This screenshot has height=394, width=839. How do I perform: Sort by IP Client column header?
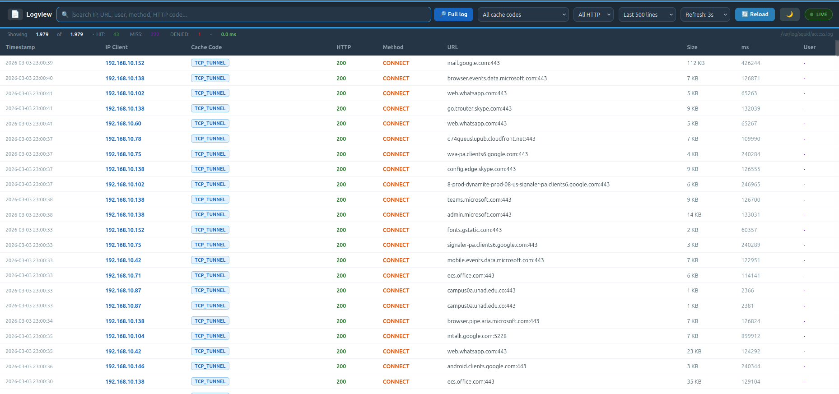pyautogui.click(x=117, y=47)
